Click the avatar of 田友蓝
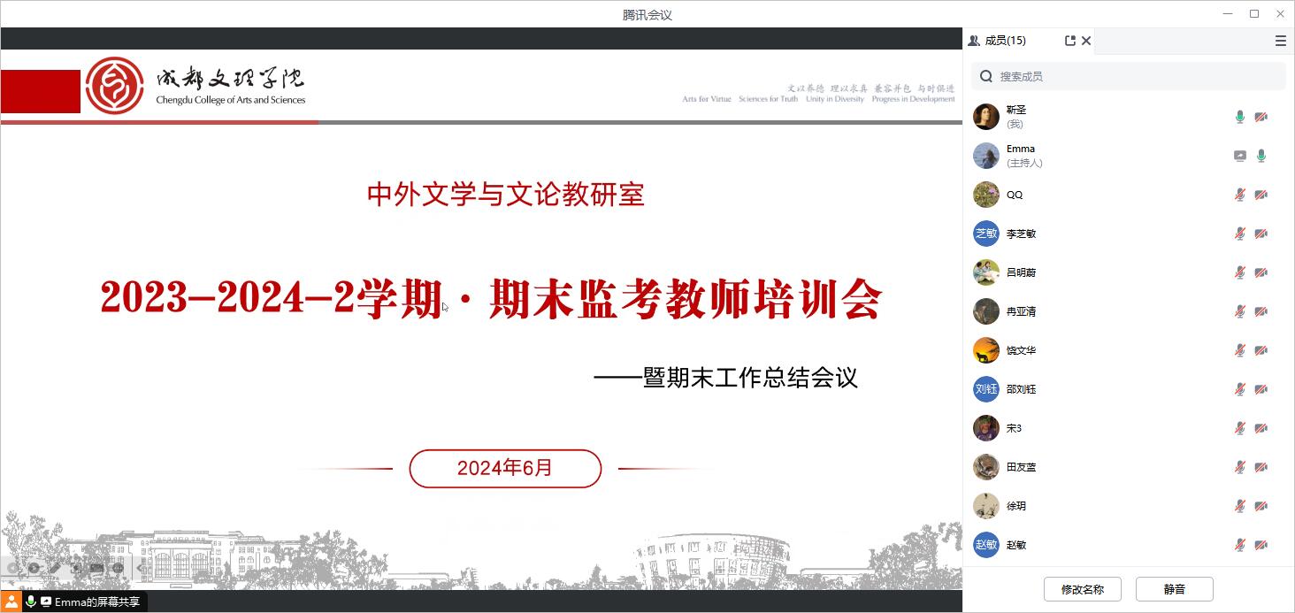Viewport: 1295px width, 613px height. [x=986, y=467]
